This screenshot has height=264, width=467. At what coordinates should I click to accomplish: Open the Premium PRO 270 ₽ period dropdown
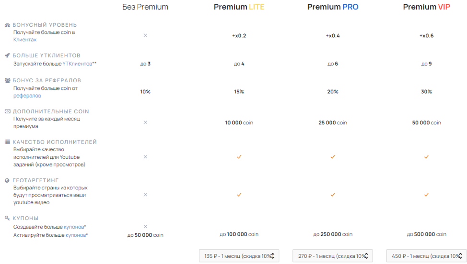[333, 256]
